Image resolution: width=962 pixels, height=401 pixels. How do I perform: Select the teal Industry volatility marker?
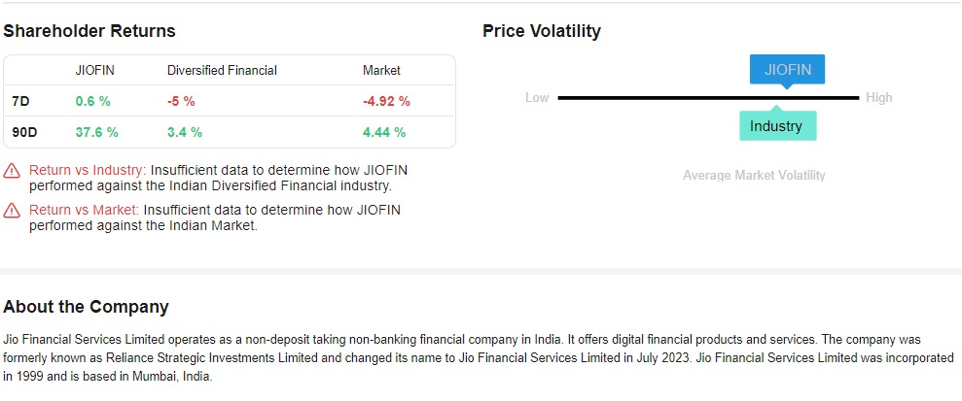click(x=777, y=126)
